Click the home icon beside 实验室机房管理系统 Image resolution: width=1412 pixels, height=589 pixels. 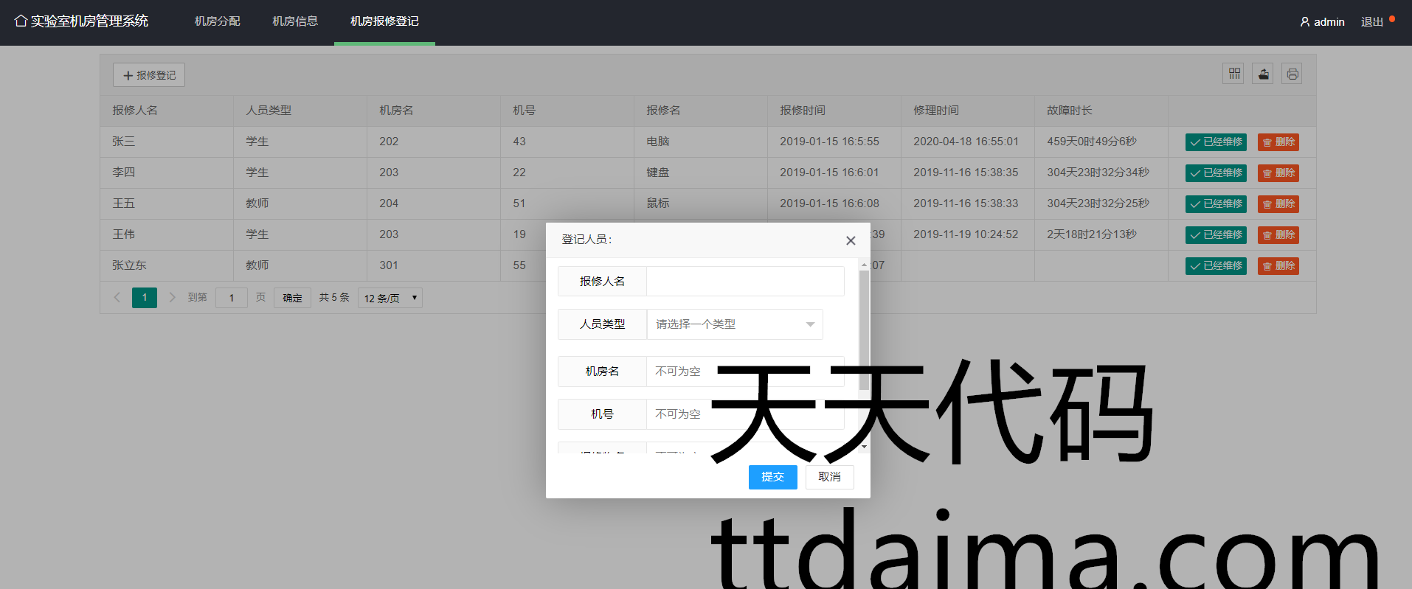point(21,21)
